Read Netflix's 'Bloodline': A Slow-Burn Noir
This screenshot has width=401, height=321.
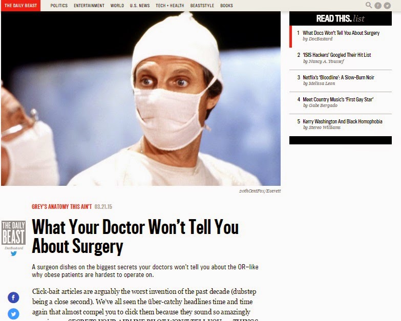(339, 77)
